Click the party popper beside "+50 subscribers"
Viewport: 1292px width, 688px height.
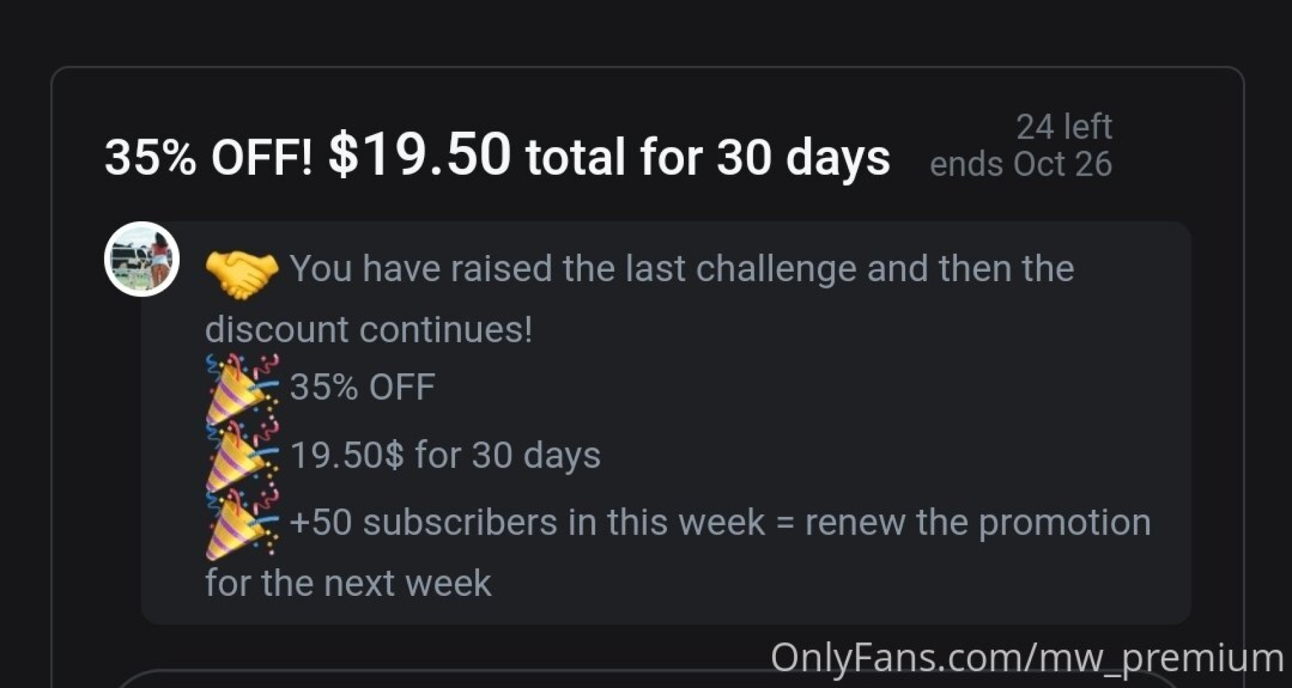click(242, 525)
